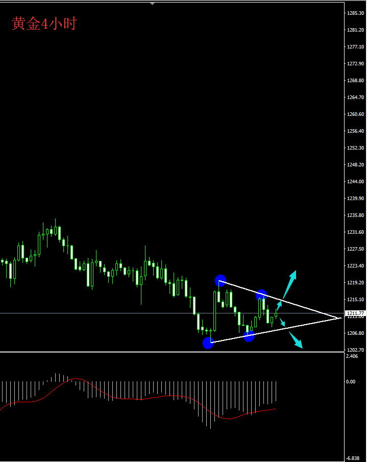367x462 pixels.
Task: Select the blue dot at the lowest swing low
Action: point(208,343)
